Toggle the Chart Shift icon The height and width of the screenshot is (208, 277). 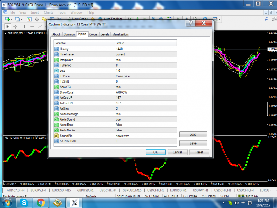tap(186, 19)
